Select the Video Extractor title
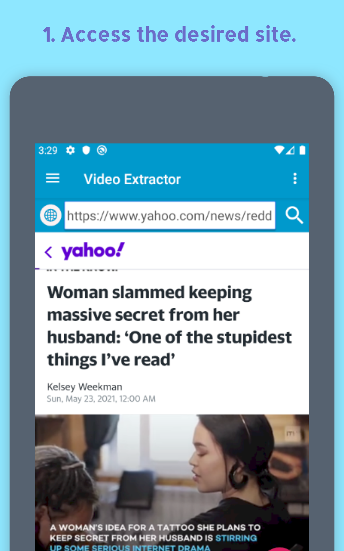 132,179
